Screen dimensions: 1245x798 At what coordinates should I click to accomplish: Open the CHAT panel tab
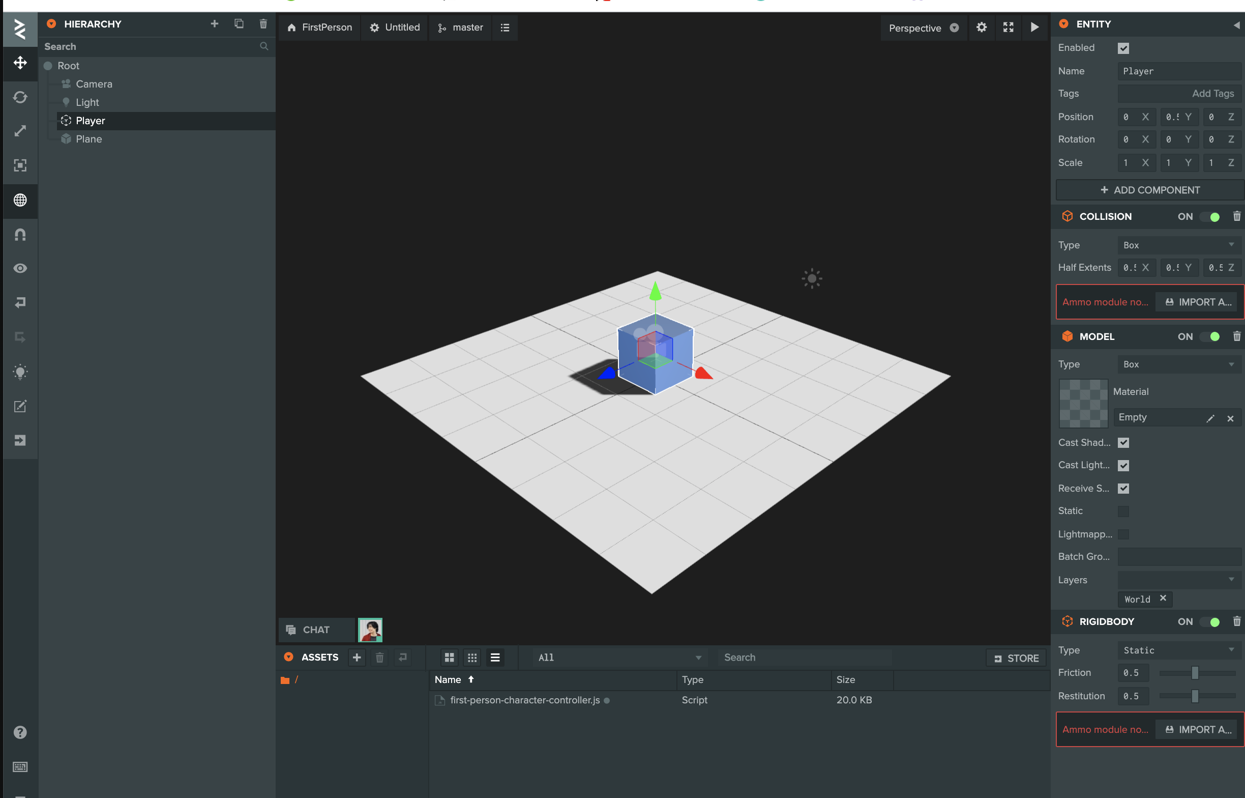[x=316, y=630]
